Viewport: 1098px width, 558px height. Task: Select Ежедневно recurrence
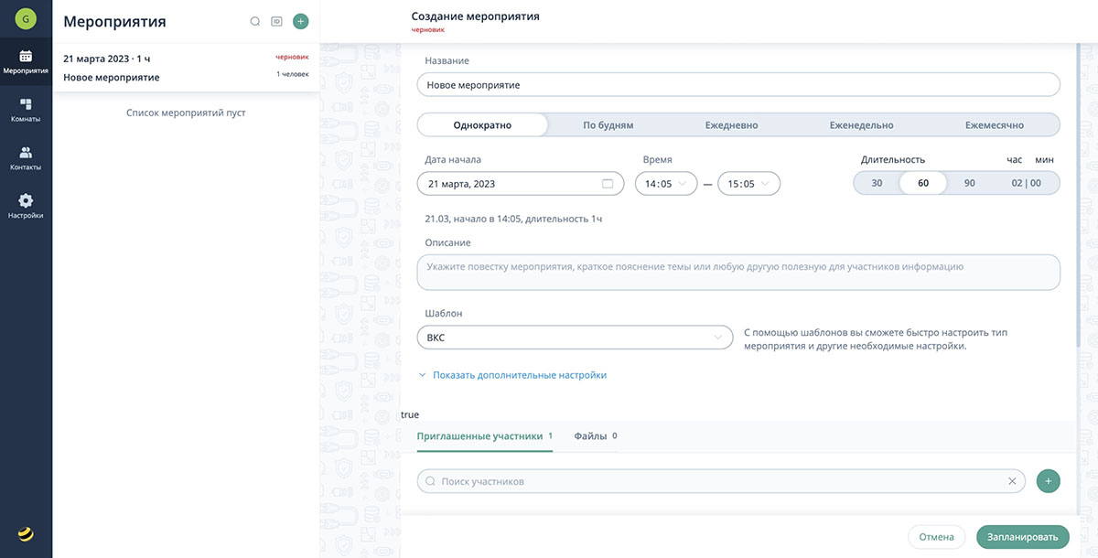point(731,125)
